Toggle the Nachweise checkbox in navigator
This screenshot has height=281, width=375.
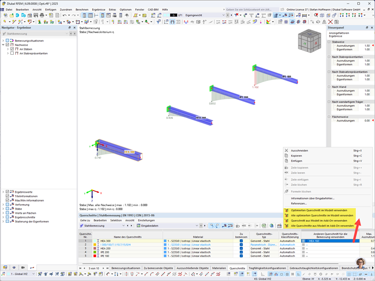[x=7, y=45]
